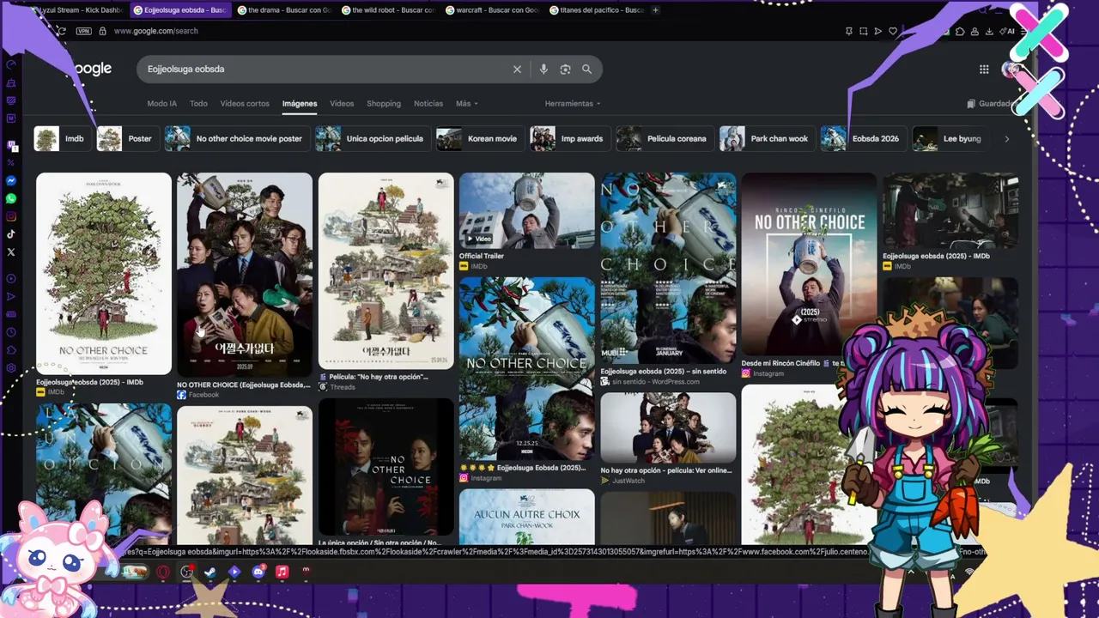Open the Opera browser taskbar icon
1099x618 pixels.
(x=163, y=572)
